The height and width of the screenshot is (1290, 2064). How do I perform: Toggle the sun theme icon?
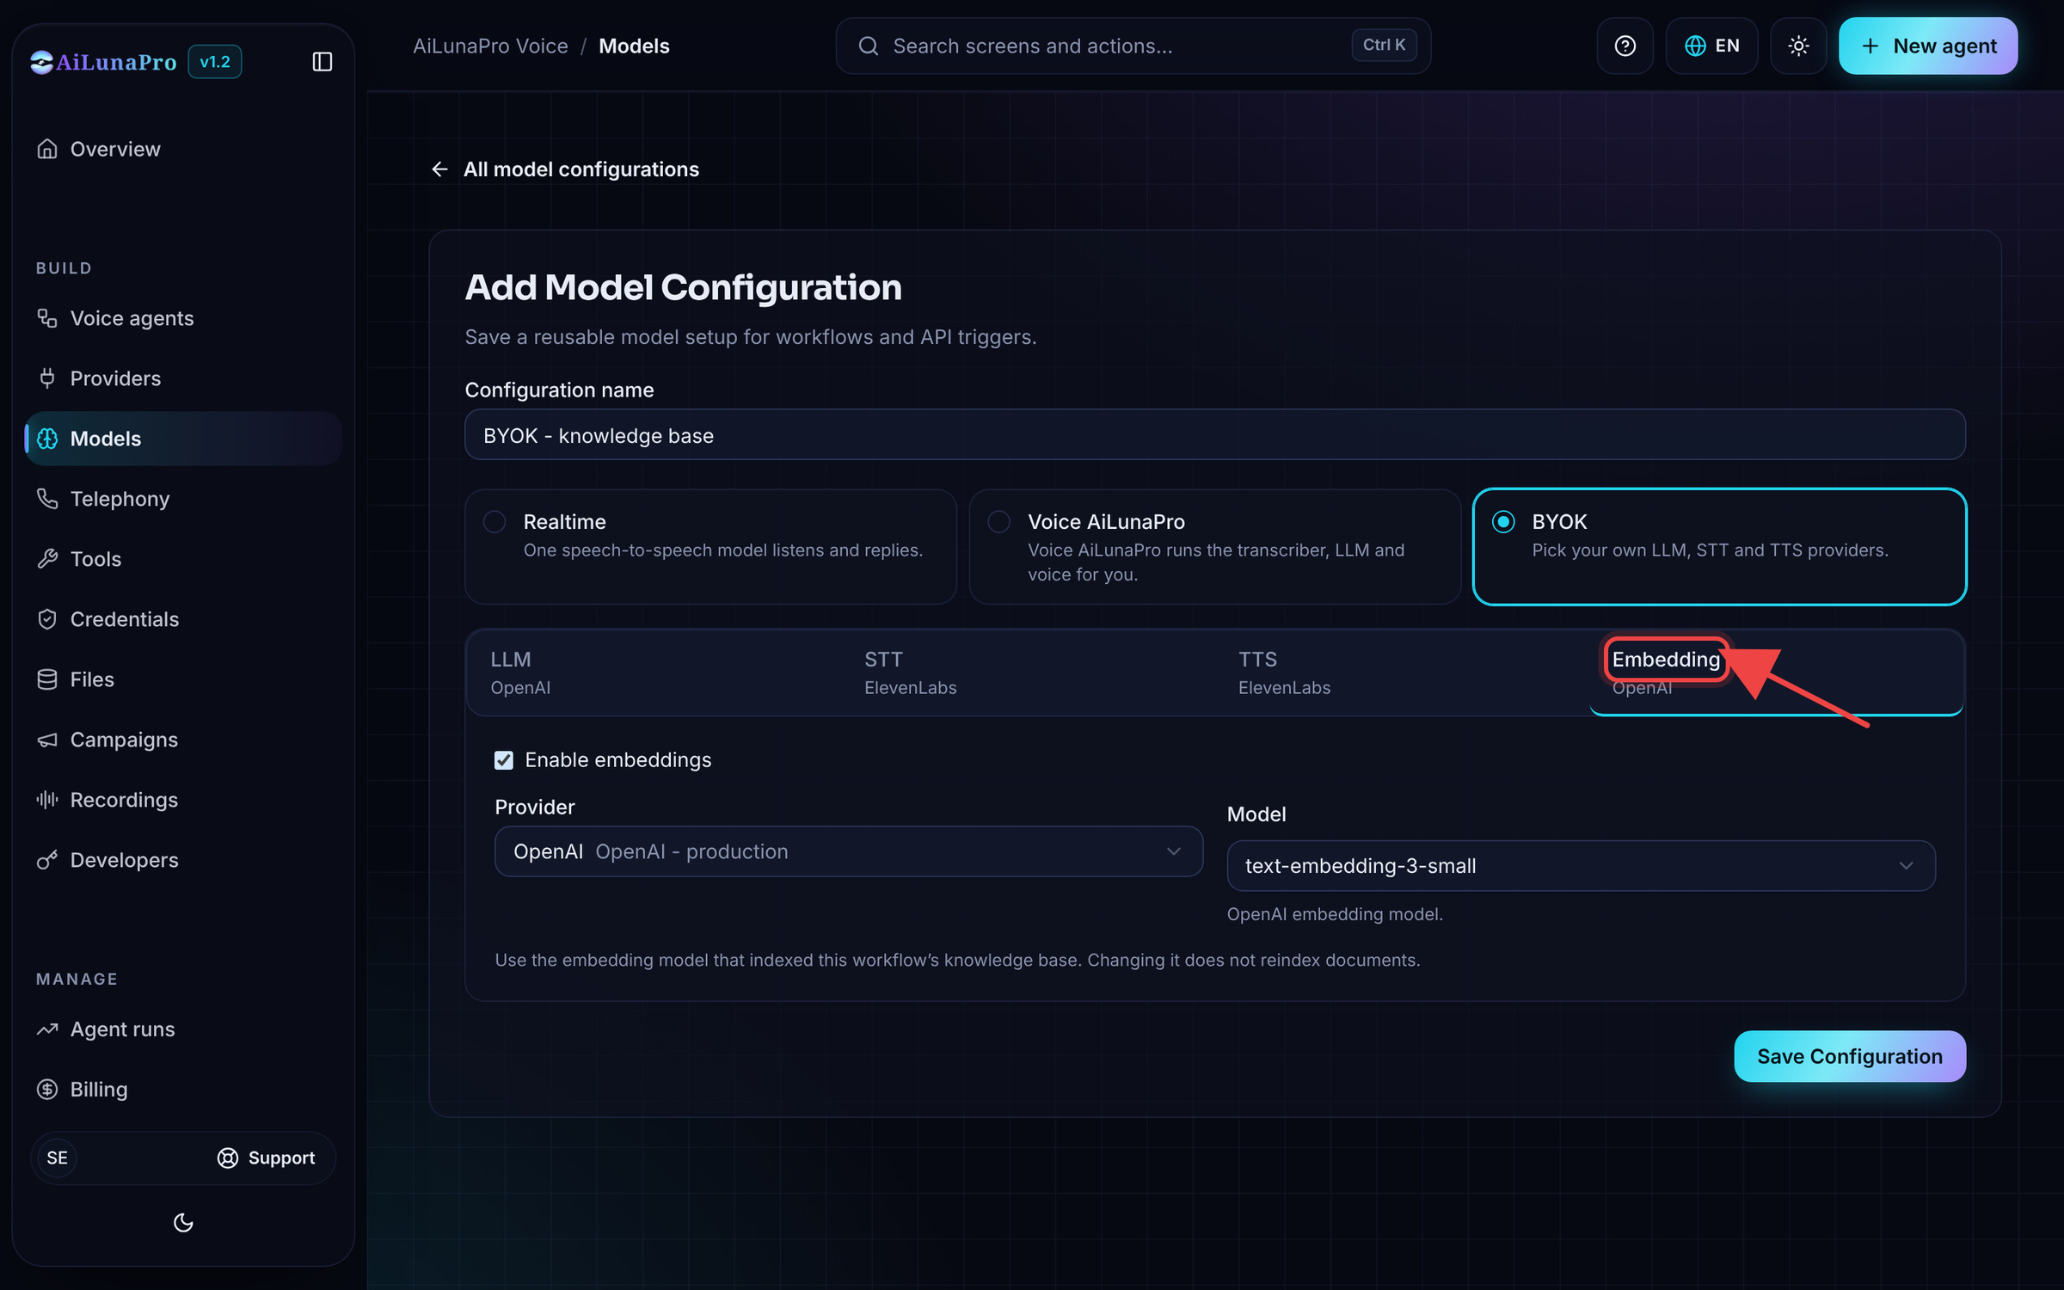click(x=1798, y=46)
